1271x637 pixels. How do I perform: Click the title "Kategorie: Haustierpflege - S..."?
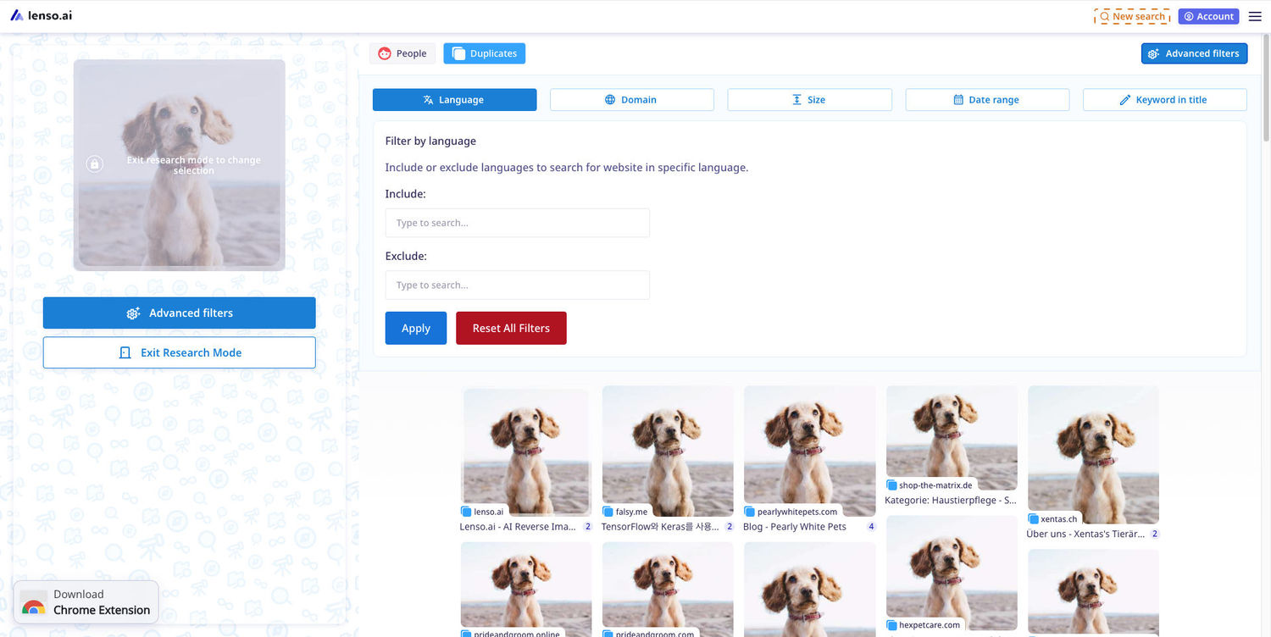click(951, 501)
